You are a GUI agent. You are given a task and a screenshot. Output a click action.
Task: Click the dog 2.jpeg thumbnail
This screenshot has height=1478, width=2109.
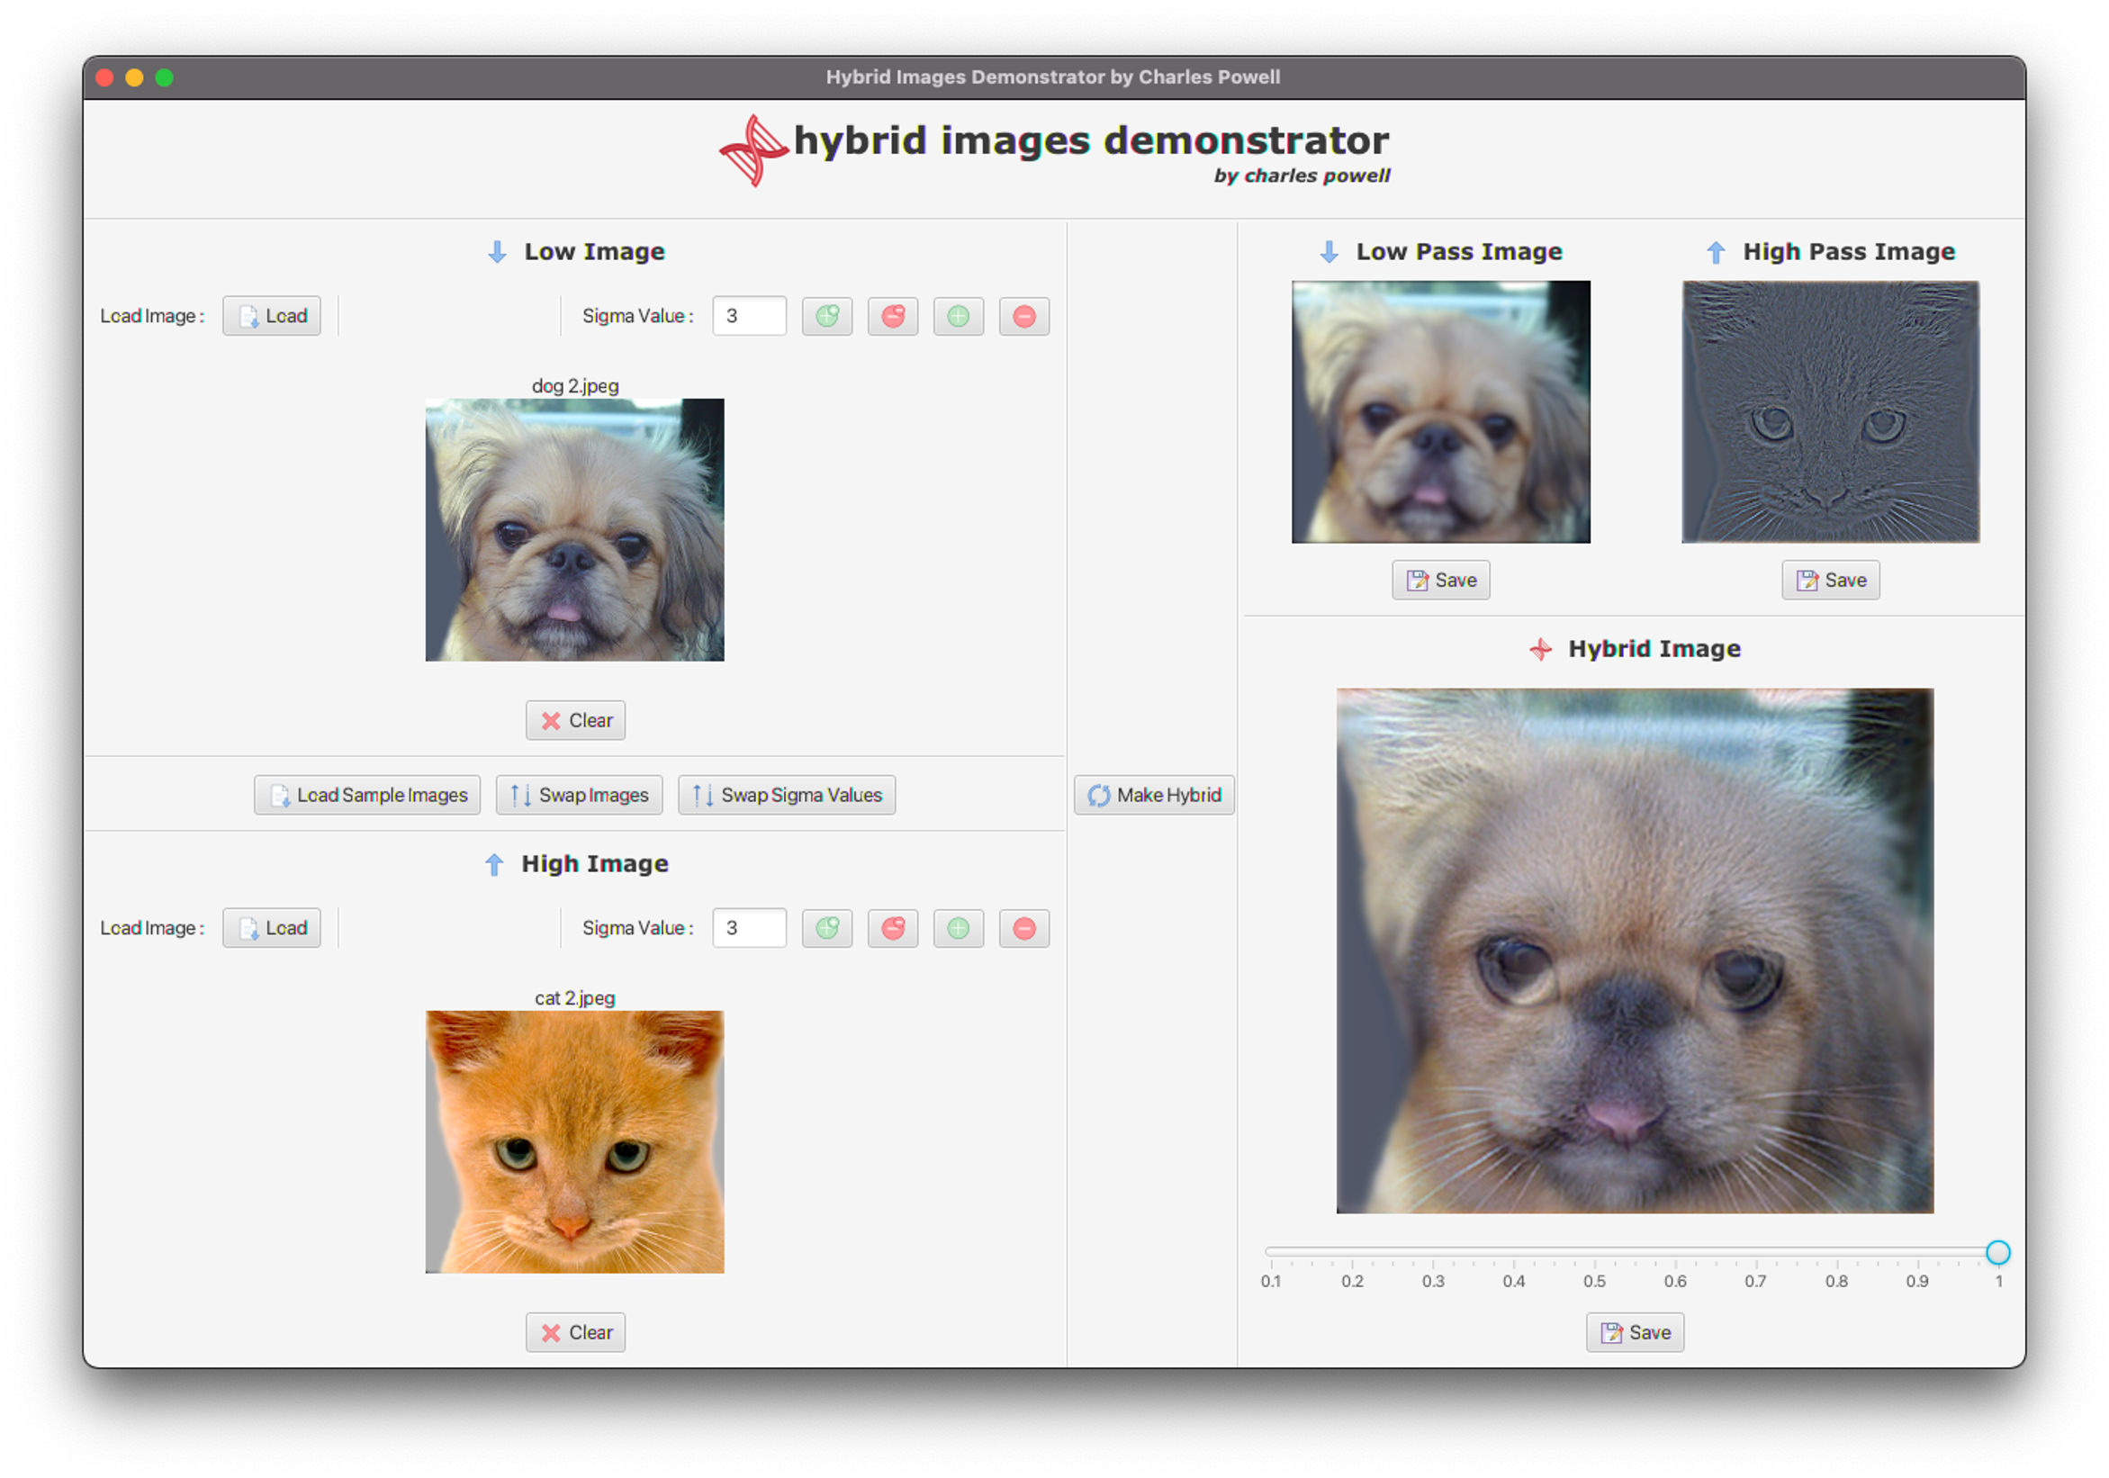575,530
